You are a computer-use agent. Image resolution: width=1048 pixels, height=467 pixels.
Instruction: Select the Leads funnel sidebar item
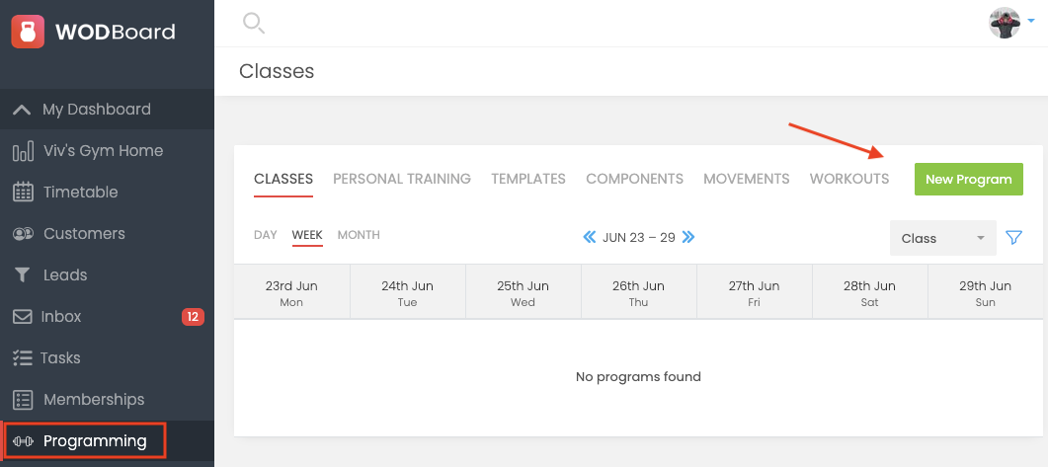107,274
